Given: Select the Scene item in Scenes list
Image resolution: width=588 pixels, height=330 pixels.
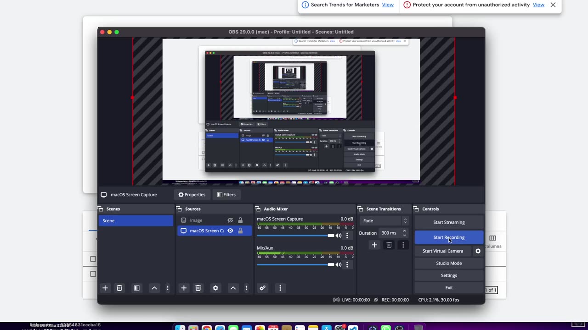Looking at the screenshot, I should coord(136,221).
